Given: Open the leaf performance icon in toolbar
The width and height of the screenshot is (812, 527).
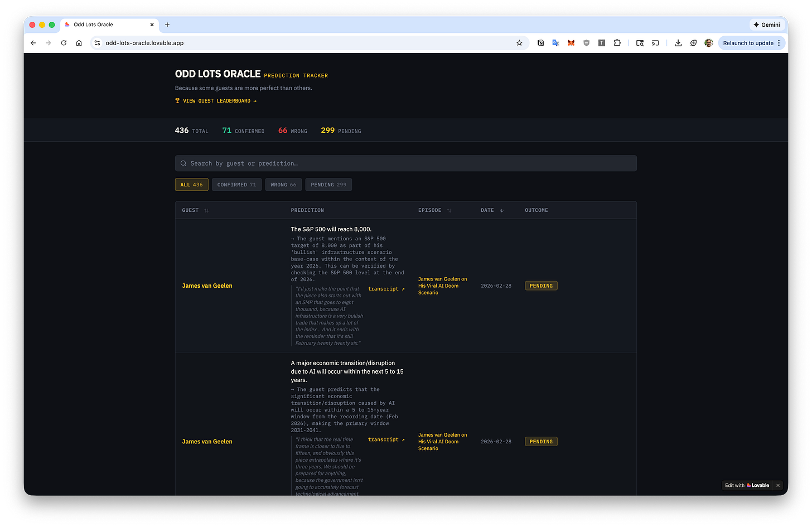Looking at the screenshot, I should 693,43.
